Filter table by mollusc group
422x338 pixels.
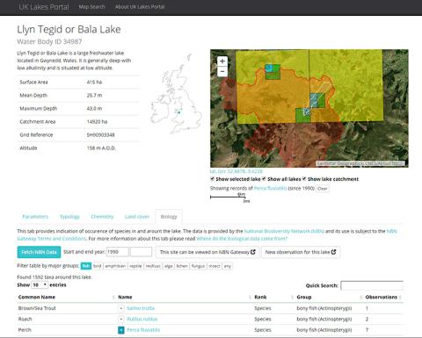click(x=153, y=266)
